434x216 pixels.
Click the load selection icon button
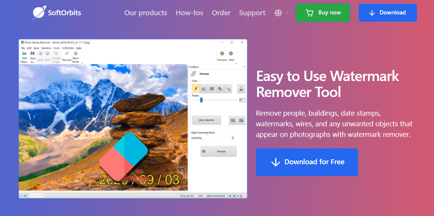click(242, 120)
